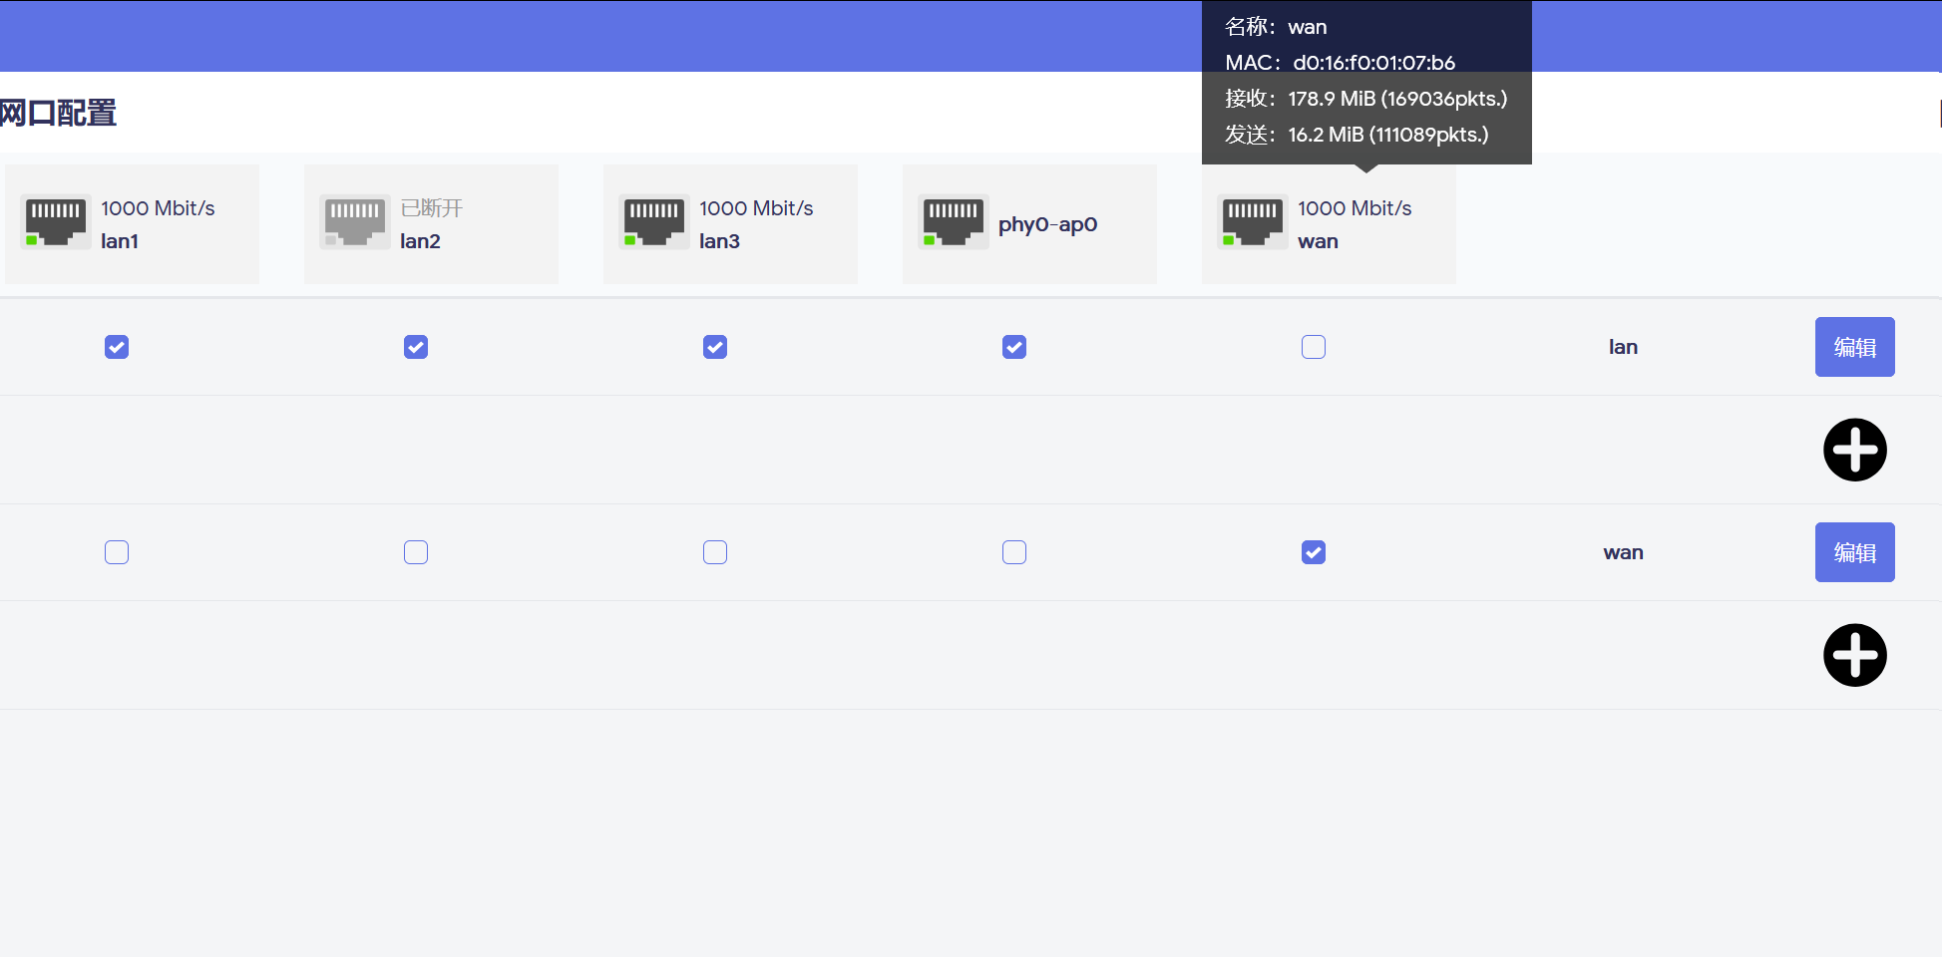Uncheck lan3 from the lan bridge
The width and height of the screenshot is (1942, 957).
[714, 347]
